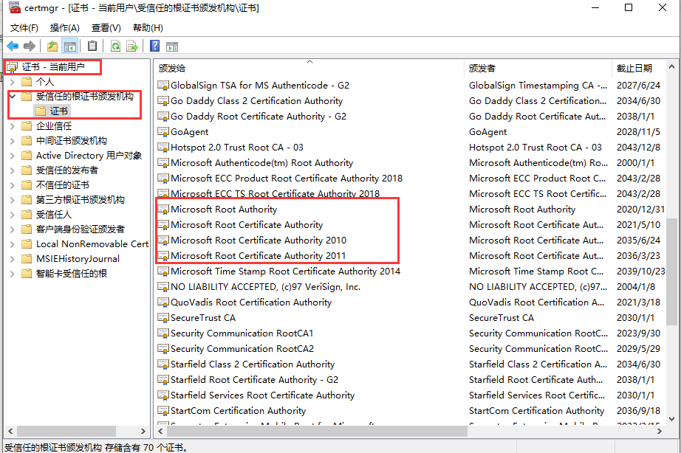The width and height of the screenshot is (681, 453).
Task: Click the vertical scrollbar up arrow
Action: (x=671, y=67)
